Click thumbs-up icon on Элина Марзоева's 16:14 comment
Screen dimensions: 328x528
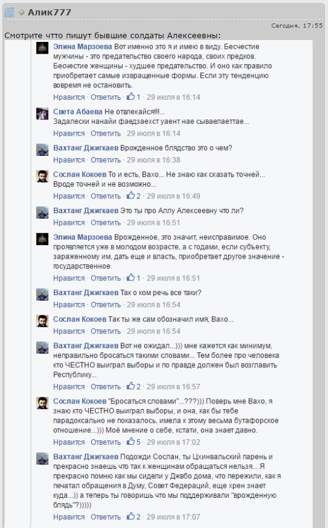[x=131, y=97]
